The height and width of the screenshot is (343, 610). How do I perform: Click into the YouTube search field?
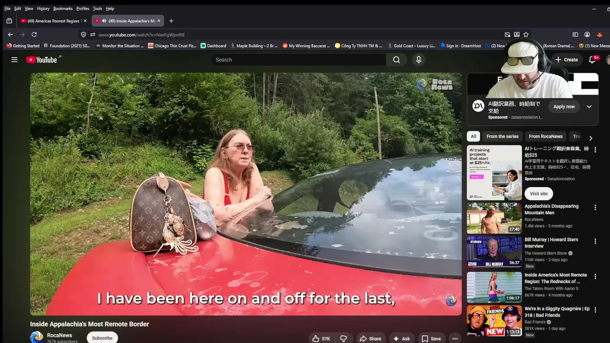click(x=298, y=60)
